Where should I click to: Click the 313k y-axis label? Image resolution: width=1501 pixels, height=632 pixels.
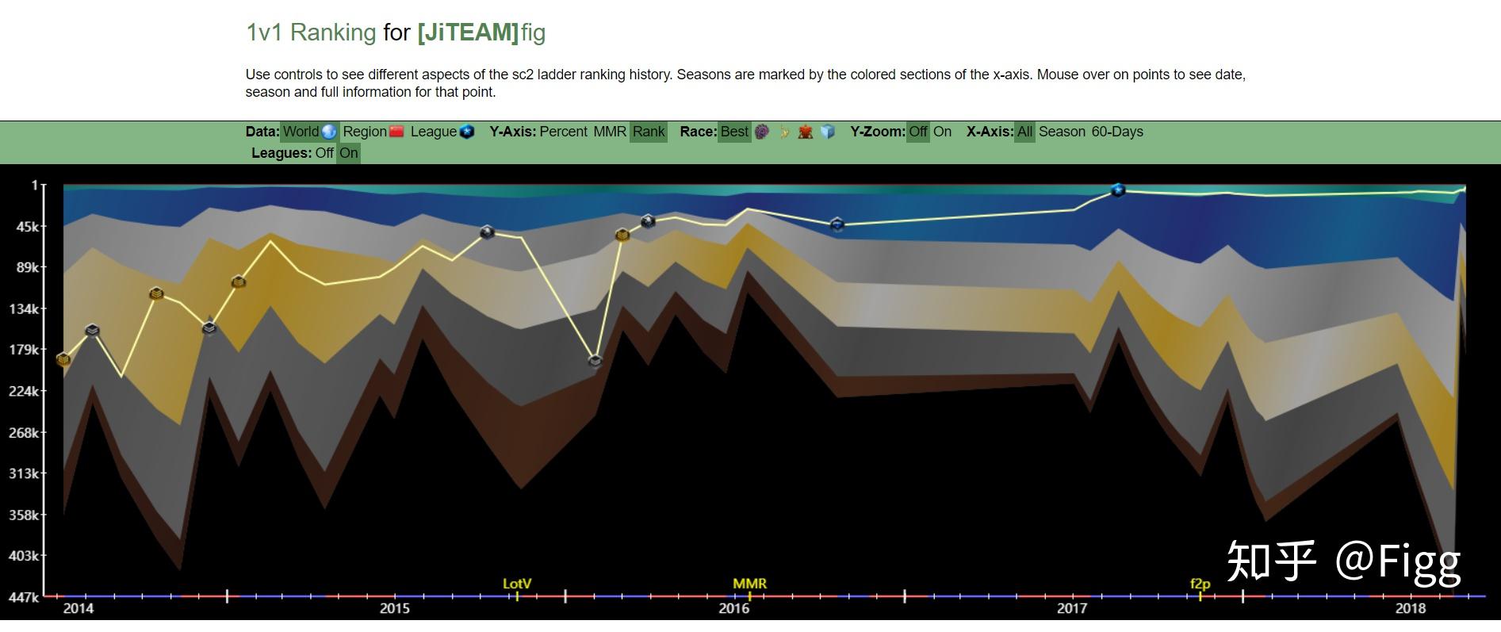(23, 473)
